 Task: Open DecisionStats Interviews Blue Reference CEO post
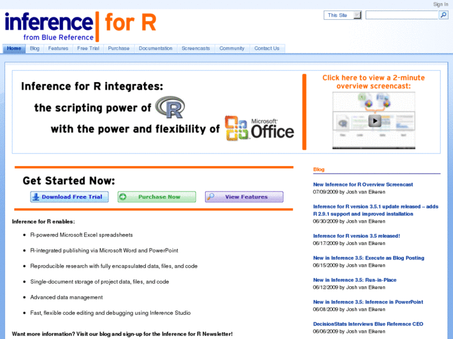368,324
